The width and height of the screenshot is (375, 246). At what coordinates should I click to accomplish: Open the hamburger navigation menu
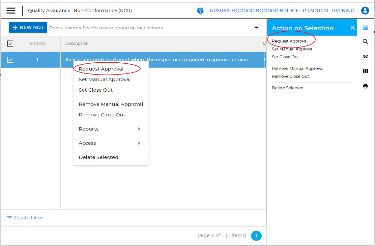tap(11, 11)
